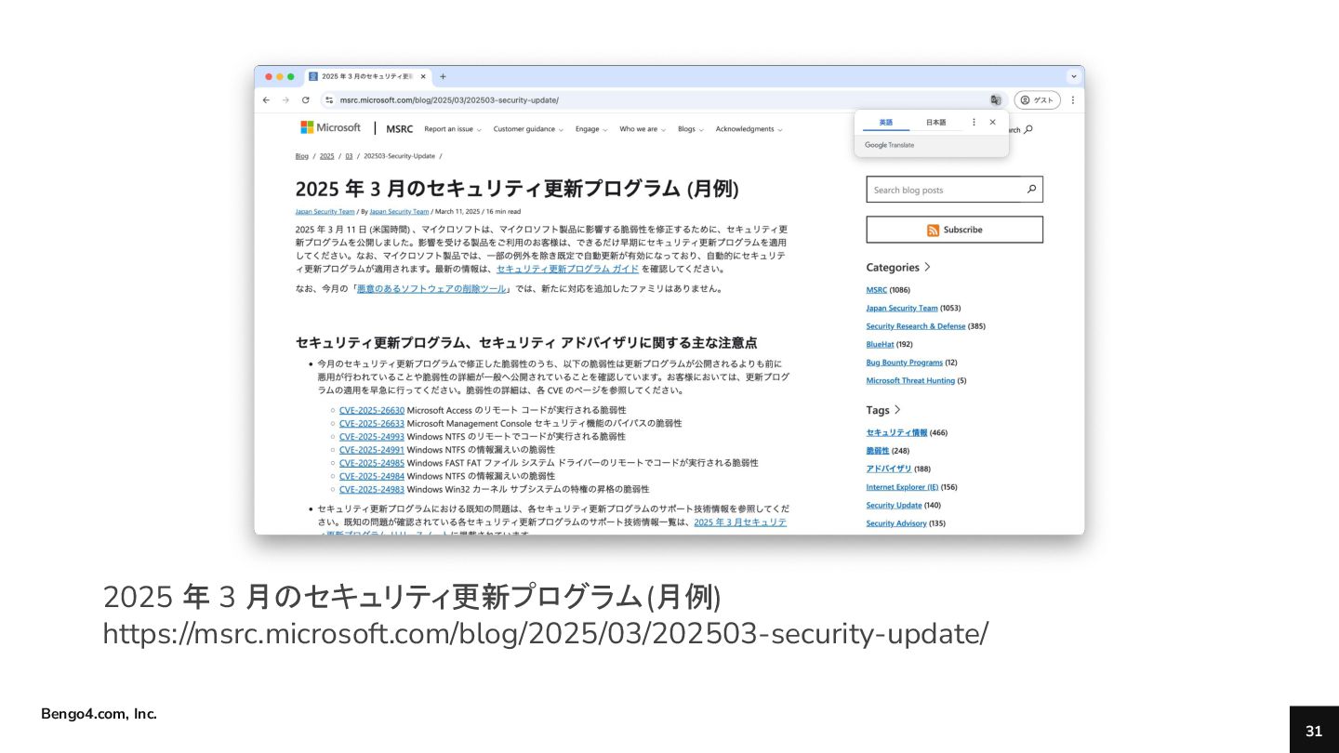This screenshot has height=753, width=1339.
Task: Open the Bug Bounty Programs category link
Action: click(905, 363)
